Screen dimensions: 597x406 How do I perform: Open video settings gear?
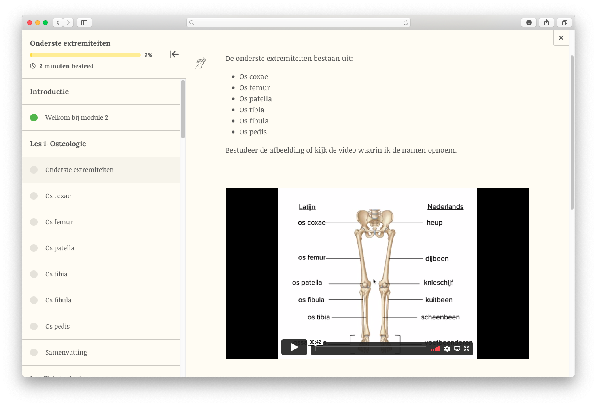(447, 349)
